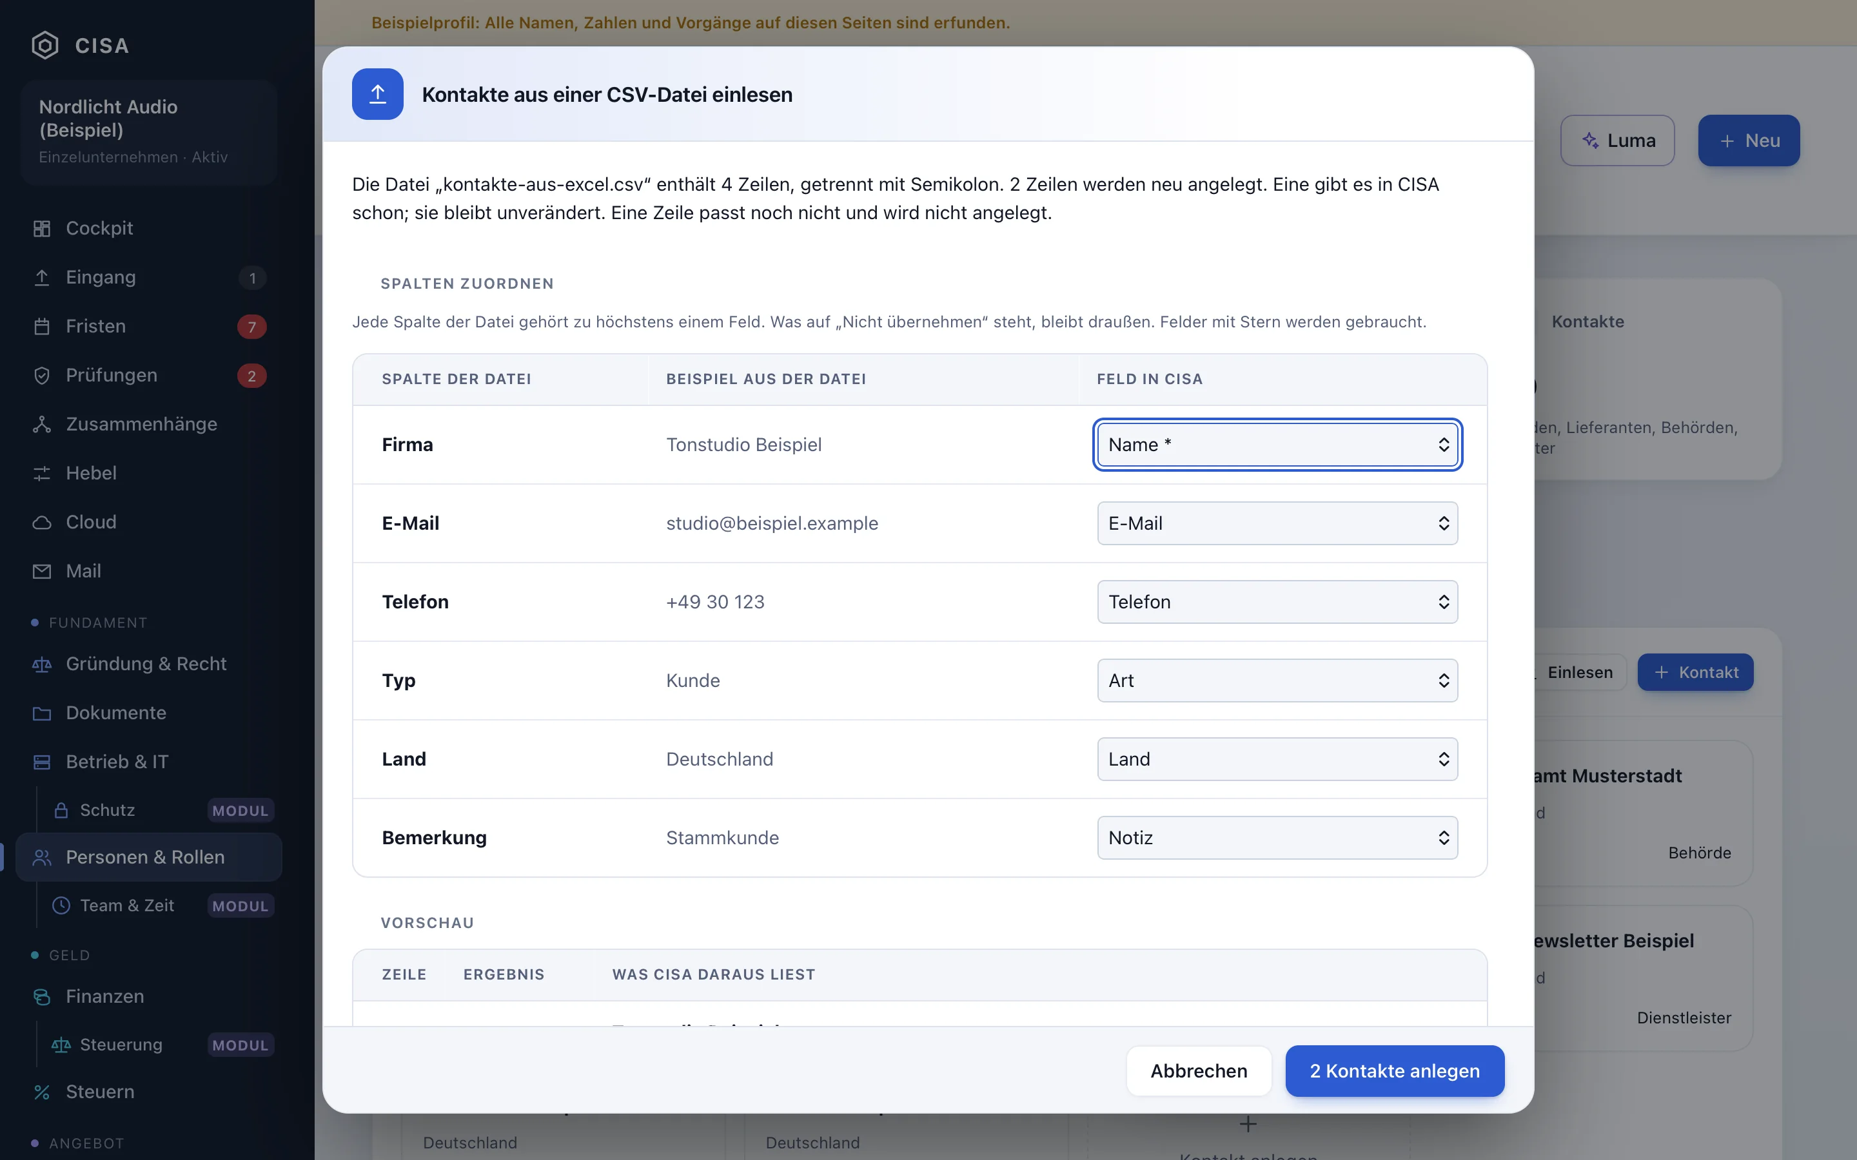The image size is (1857, 1160).
Task: Open the Typ row dropdown showing Art
Action: click(1277, 681)
